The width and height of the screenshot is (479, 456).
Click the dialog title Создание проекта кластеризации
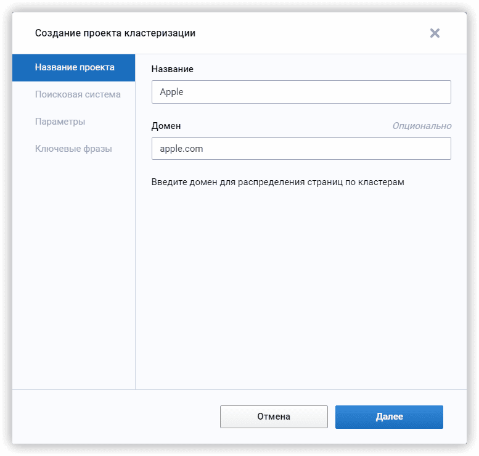tap(115, 33)
